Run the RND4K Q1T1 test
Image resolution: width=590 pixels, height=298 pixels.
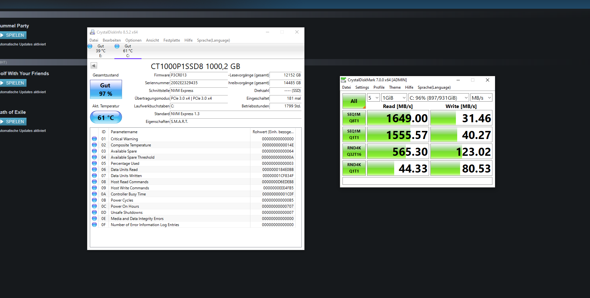pos(354,168)
